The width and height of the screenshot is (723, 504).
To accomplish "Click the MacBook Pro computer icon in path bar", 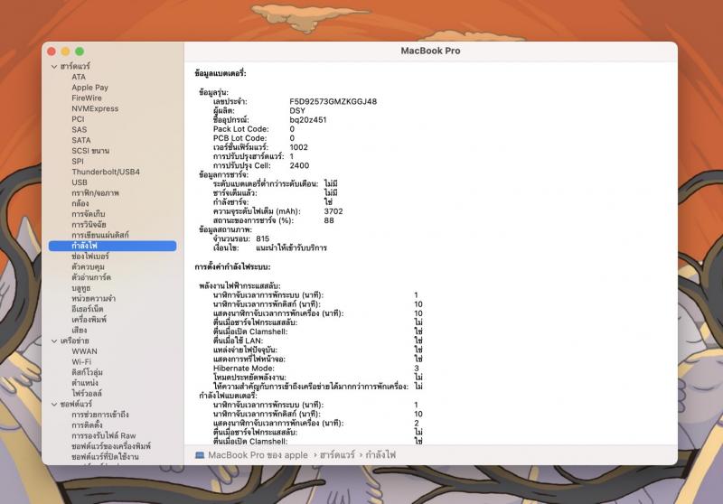I will click(200, 454).
